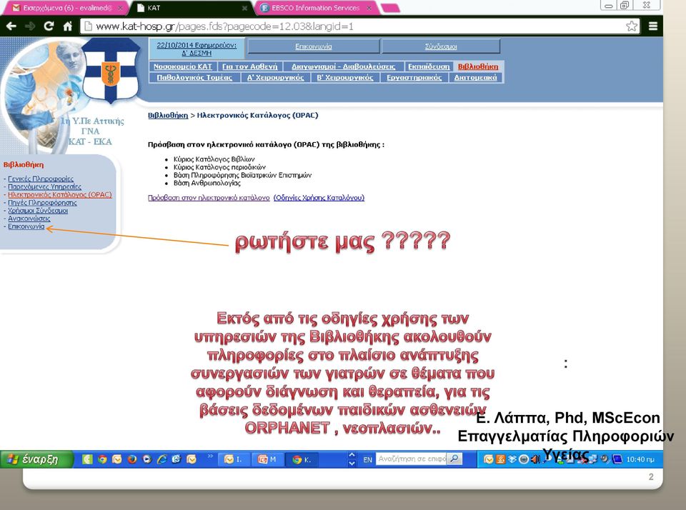Expand hidden Quick Launch icons chevron
Viewport: 686px width, 510px height.
click(x=210, y=456)
